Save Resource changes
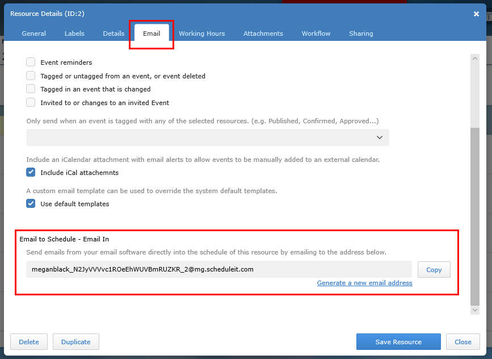Screen dimensions: 492x359 (398, 342)
